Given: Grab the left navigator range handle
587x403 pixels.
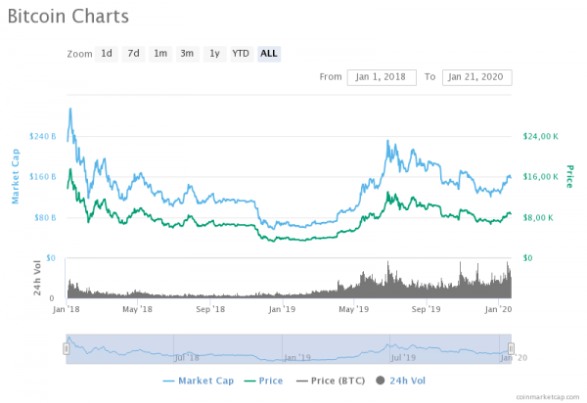Looking at the screenshot, I should [x=67, y=349].
